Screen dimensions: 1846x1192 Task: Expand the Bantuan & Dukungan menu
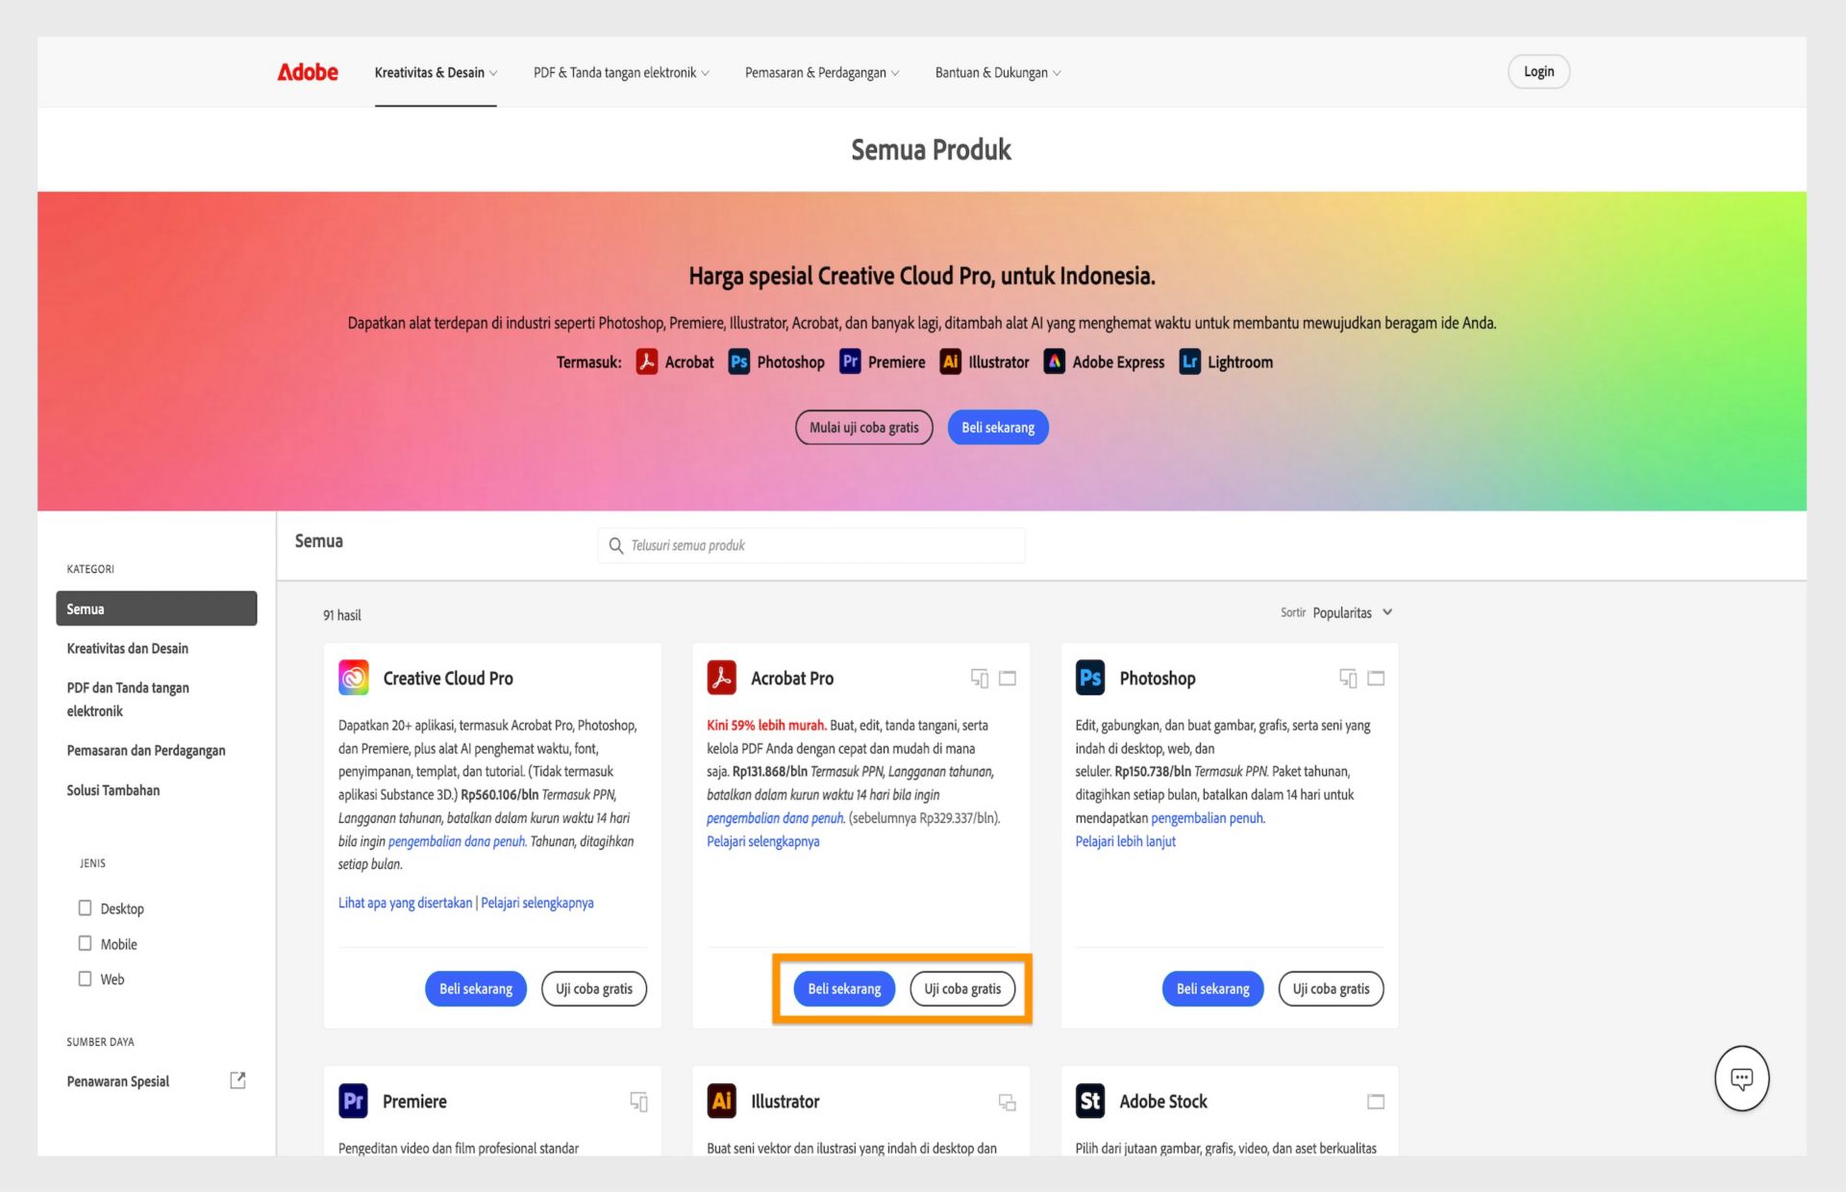tap(997, 72)
